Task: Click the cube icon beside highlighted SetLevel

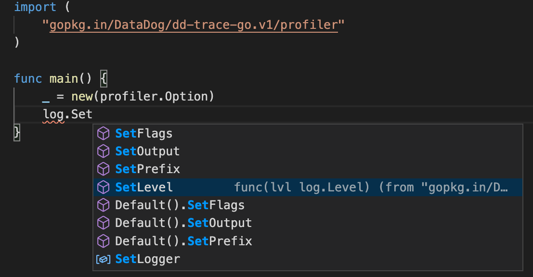Action: click(103, 187)
